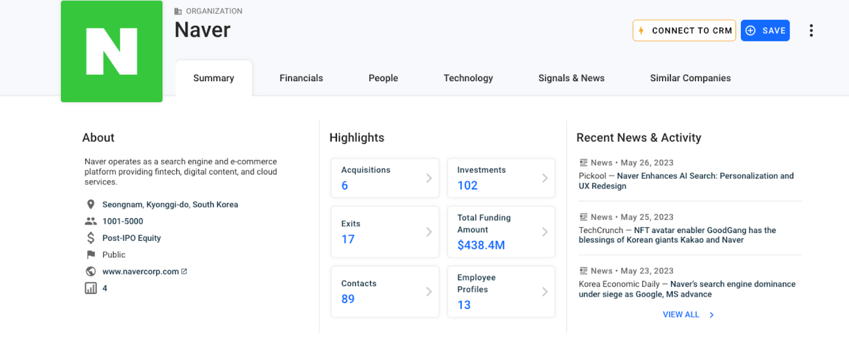This screenshot has height=345, width=849.
Task: Click the Highlights heading
Action: tap(357, 137)
